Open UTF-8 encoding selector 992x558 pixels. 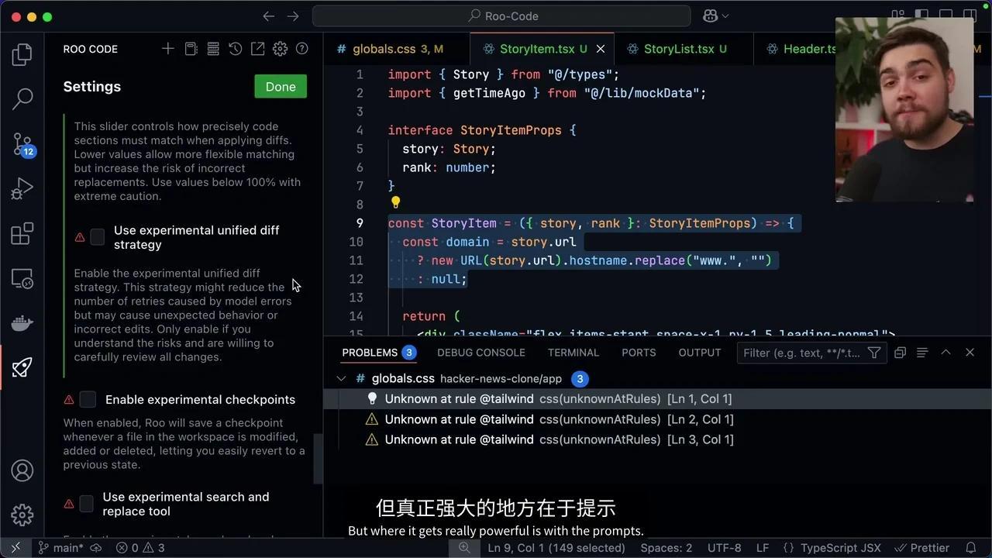(724, 548)
